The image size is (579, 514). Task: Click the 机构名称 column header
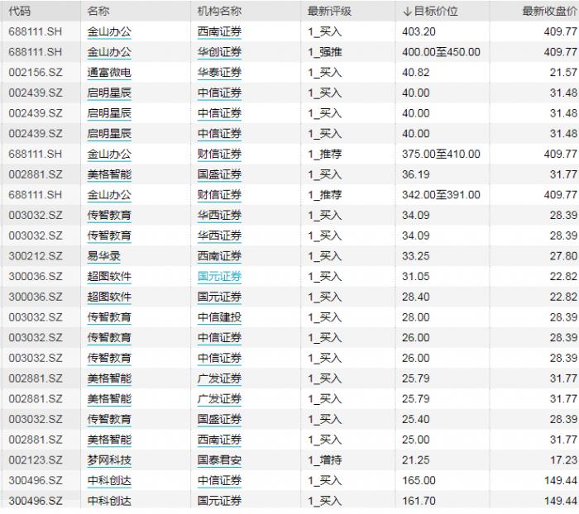[219, 11]
